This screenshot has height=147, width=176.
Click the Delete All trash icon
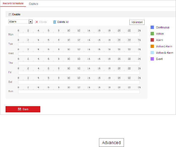click(55, 22)
